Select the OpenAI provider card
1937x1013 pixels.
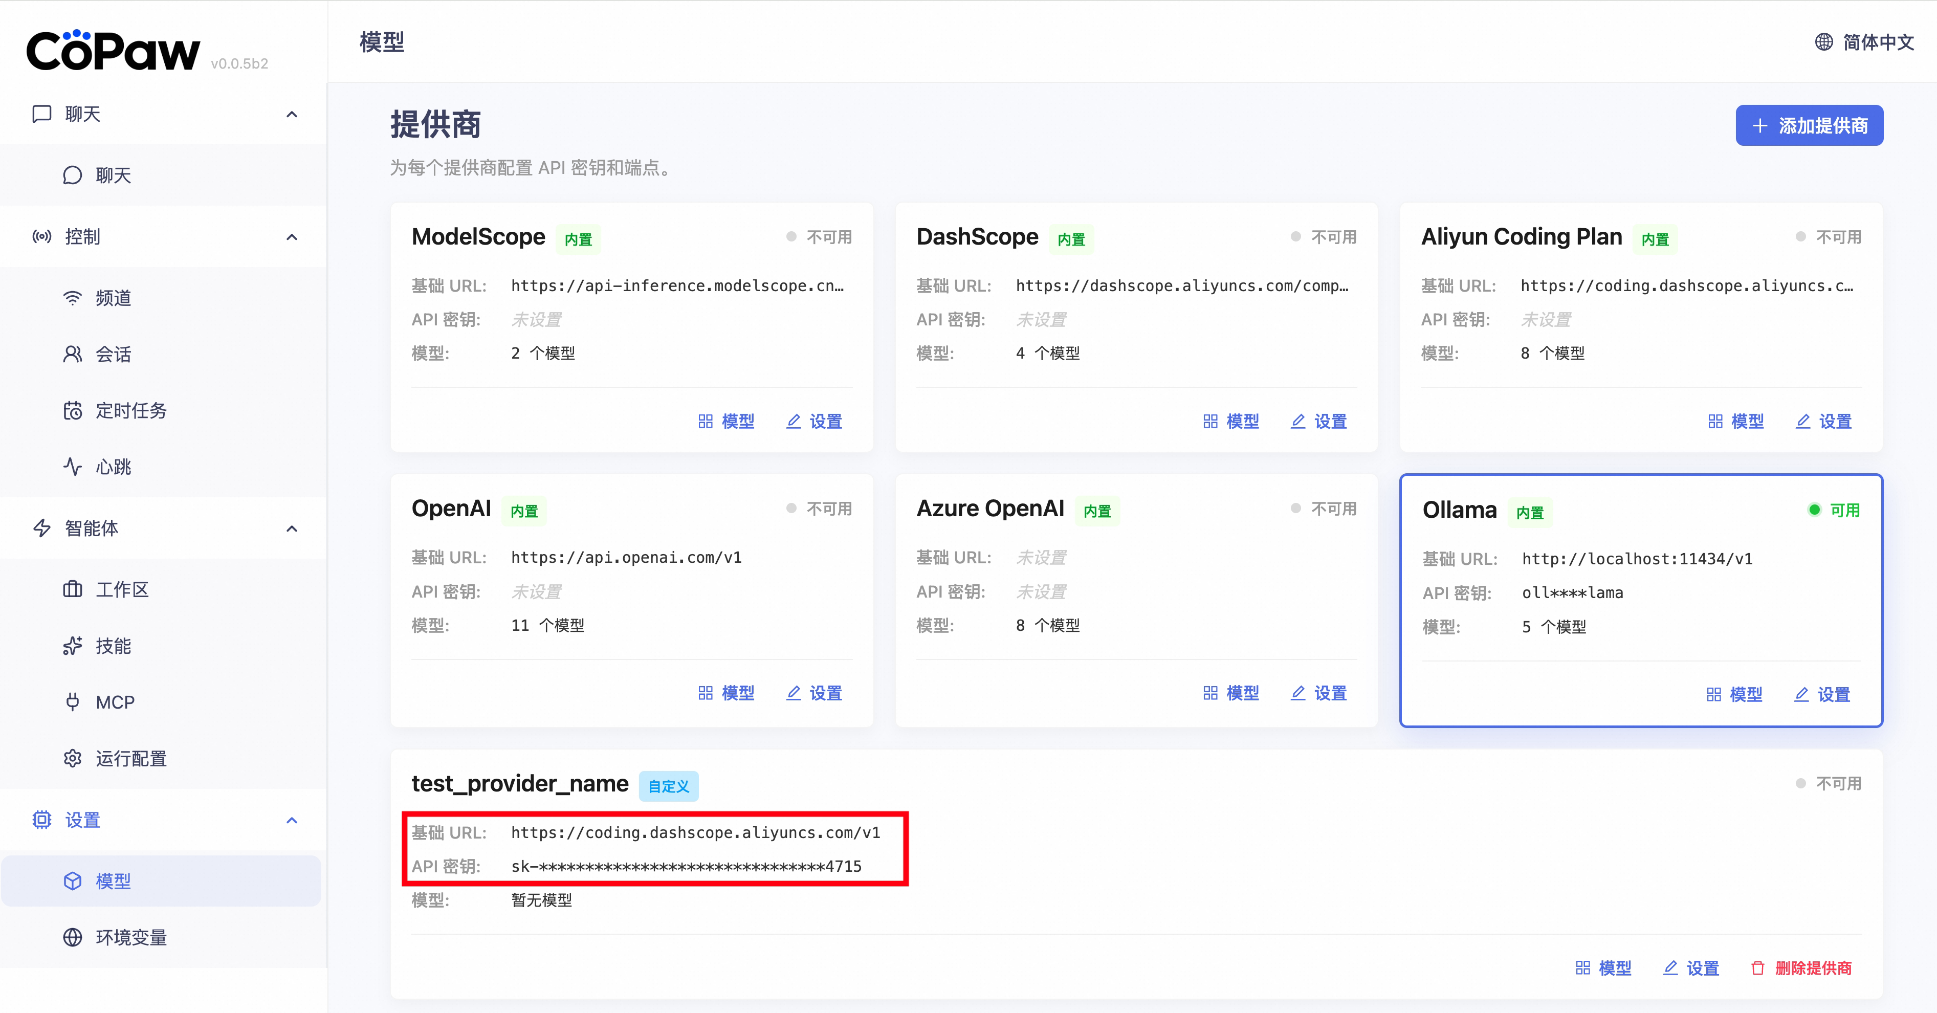[x=631, y=587]
